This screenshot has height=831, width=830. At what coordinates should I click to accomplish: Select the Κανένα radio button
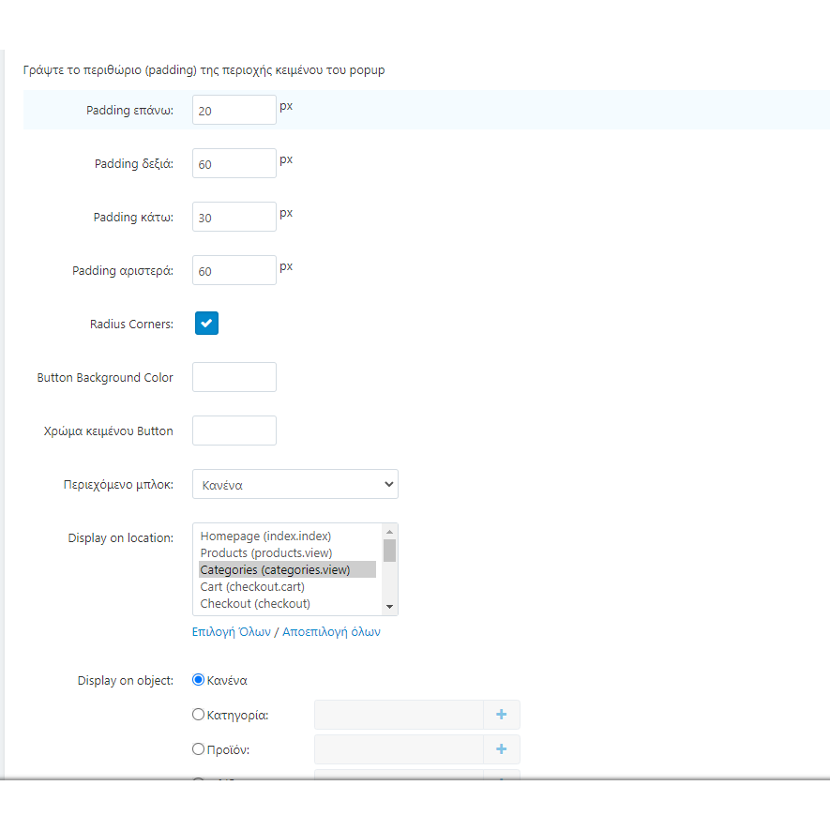coord(198,680)
